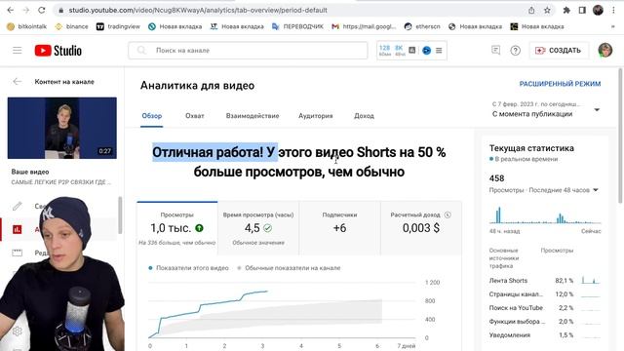Click the search magnifier icon
The image size is (624, 351).
coord(141,50)
